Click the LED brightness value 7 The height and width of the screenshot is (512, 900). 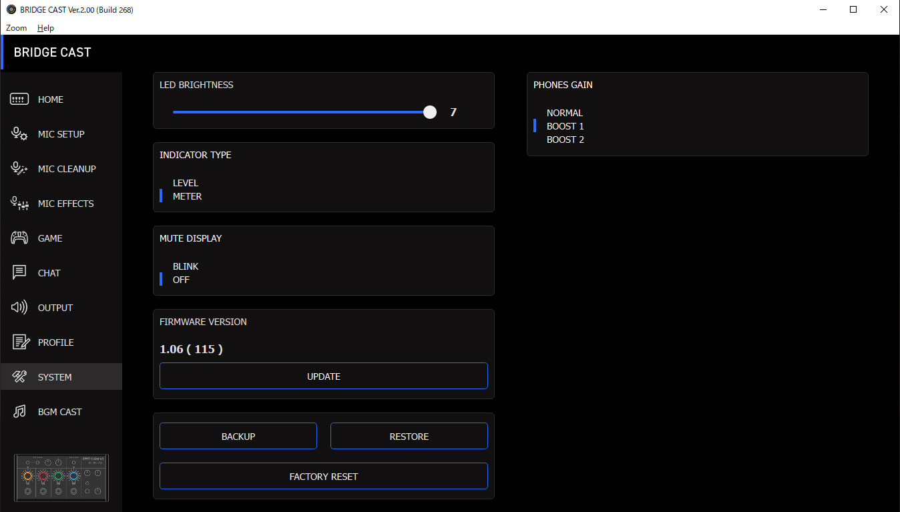(x=453, y=112)
